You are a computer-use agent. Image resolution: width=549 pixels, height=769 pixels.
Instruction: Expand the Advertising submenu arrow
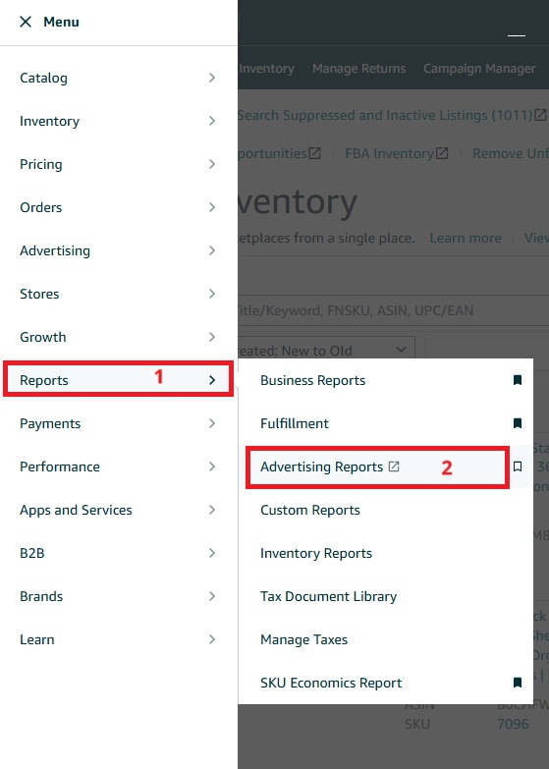(212, 250)
